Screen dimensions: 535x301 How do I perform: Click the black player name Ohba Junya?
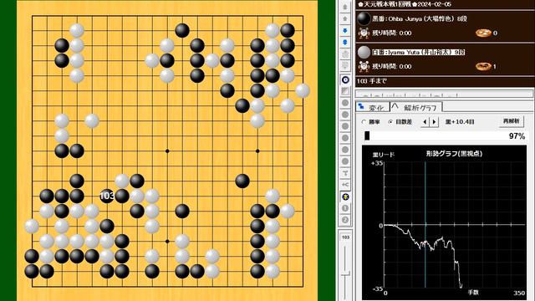pyautogui.click(x=420, y=18)
